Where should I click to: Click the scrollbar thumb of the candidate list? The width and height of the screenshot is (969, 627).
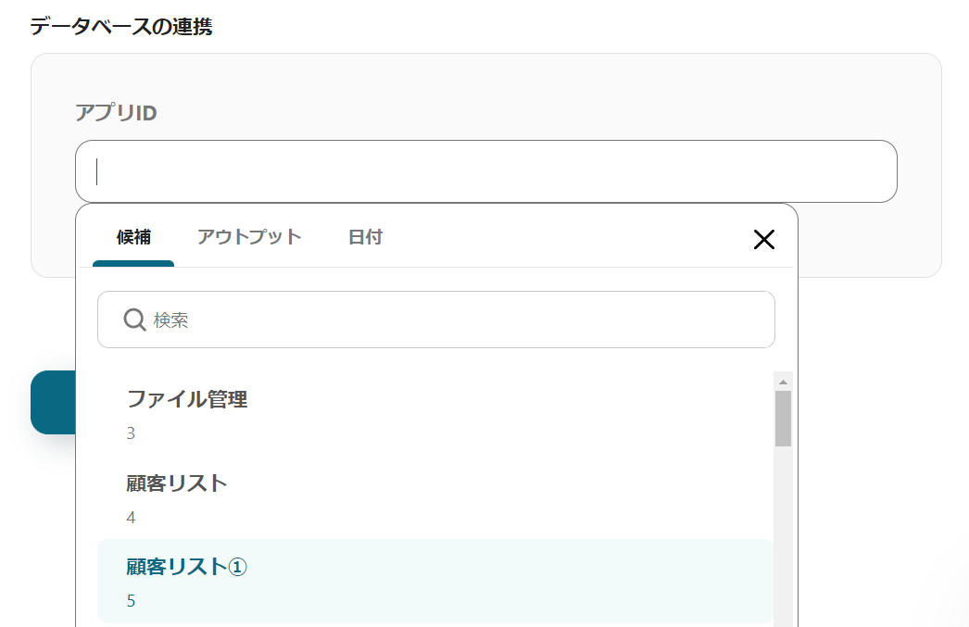coord(783,419)
